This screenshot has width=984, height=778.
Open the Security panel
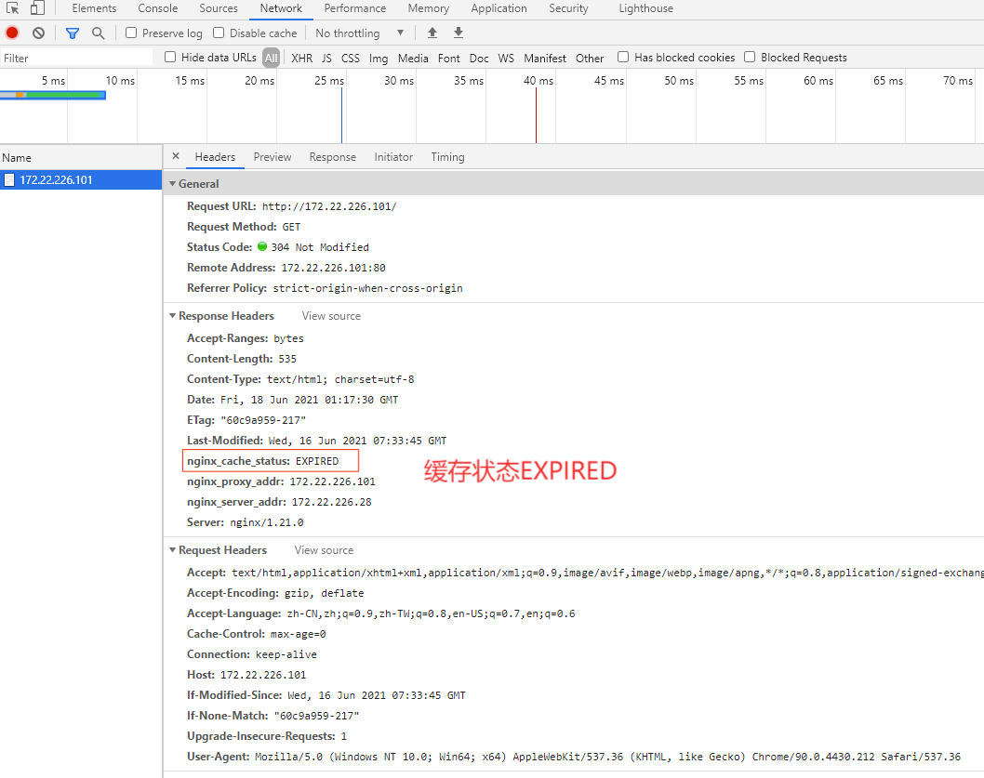[568, 8]
